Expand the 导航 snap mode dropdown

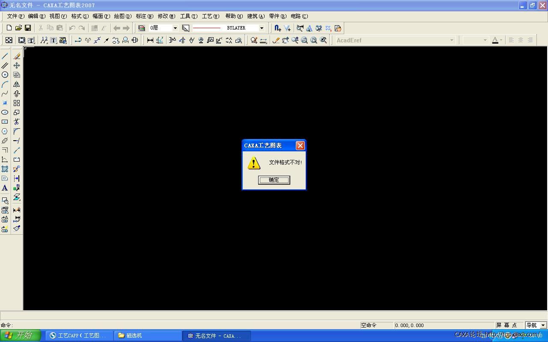coord(543,325)
